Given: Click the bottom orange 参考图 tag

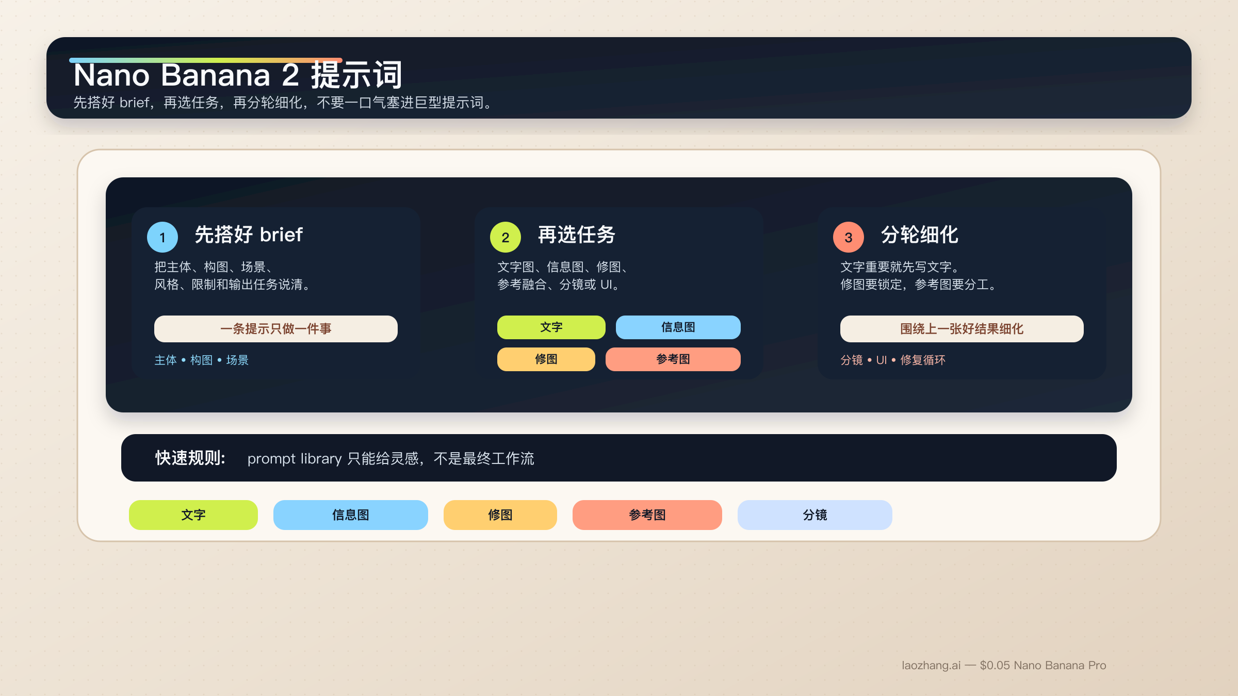Looking at the screenshot, I should tap(647, 515).
